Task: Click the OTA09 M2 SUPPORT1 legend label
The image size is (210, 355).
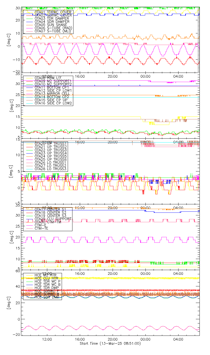Action: (x=53, y=81)
